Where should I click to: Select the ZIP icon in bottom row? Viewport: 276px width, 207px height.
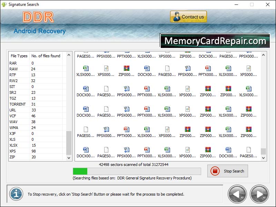(x=208, y=150)
